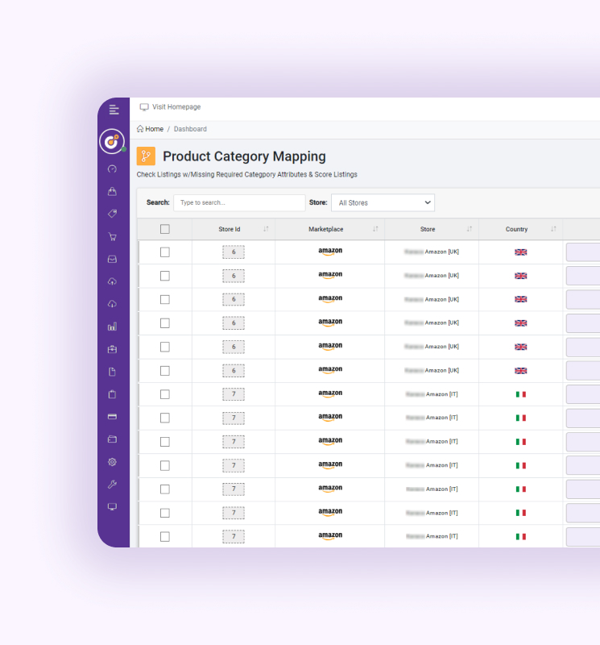This screenshot has width=600, height=645.
Task: Click the wrench tools icon in sidebar
Action: [113, 485]
